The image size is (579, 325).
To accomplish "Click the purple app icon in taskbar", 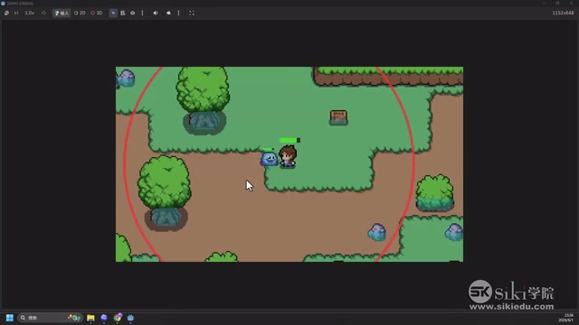I will tap(104, 318).
